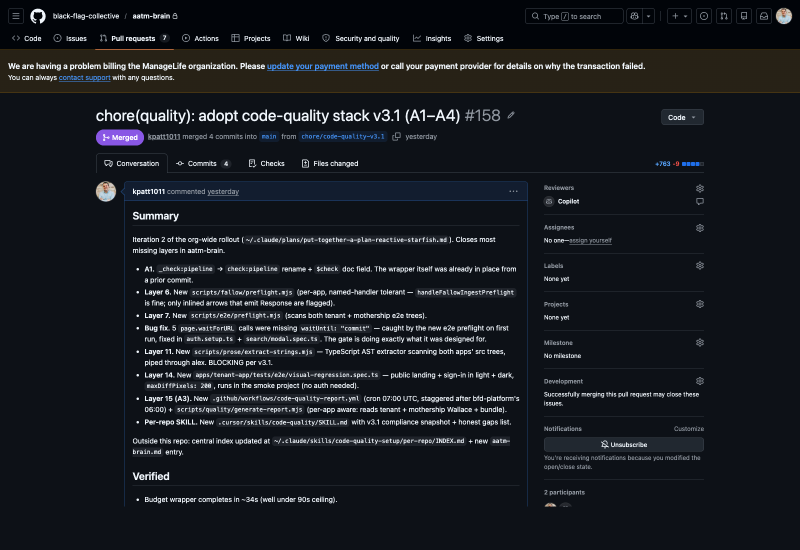
Task: Open Copilot chat from the top bar
Action: click(634, 15)
